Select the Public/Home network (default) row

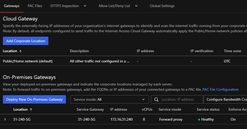pyautogui.click(x=28, y=61)
